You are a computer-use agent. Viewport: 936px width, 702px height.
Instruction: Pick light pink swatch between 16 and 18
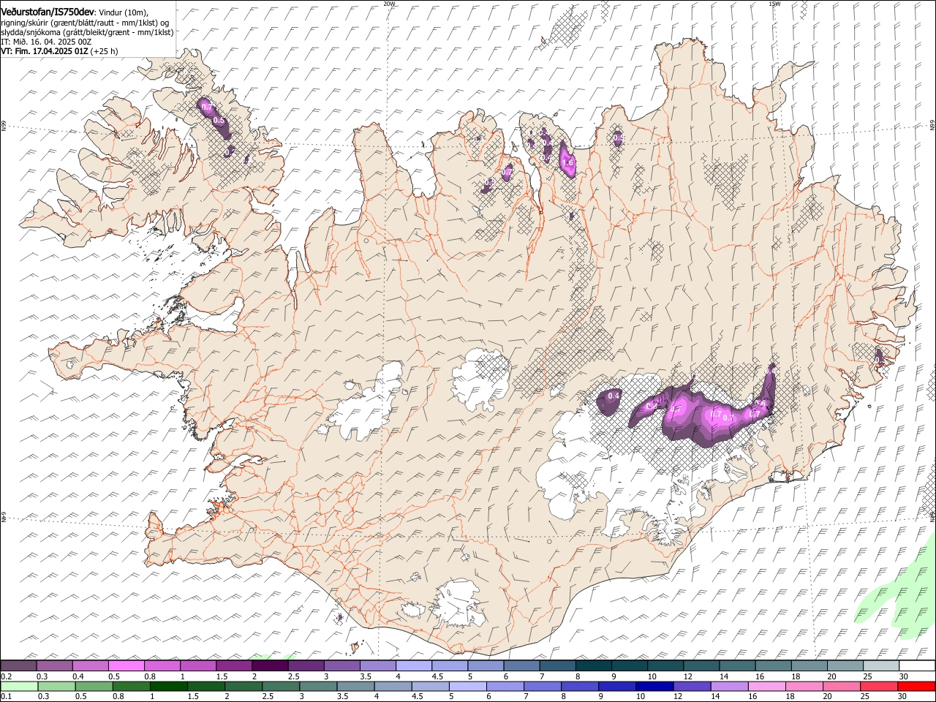[766, 686]
